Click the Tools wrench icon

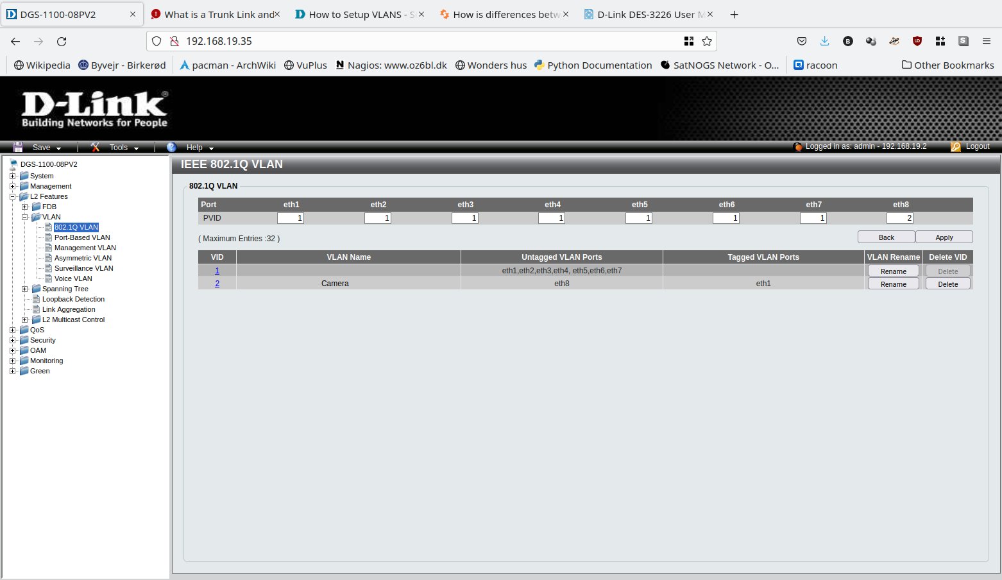(95, 147)
